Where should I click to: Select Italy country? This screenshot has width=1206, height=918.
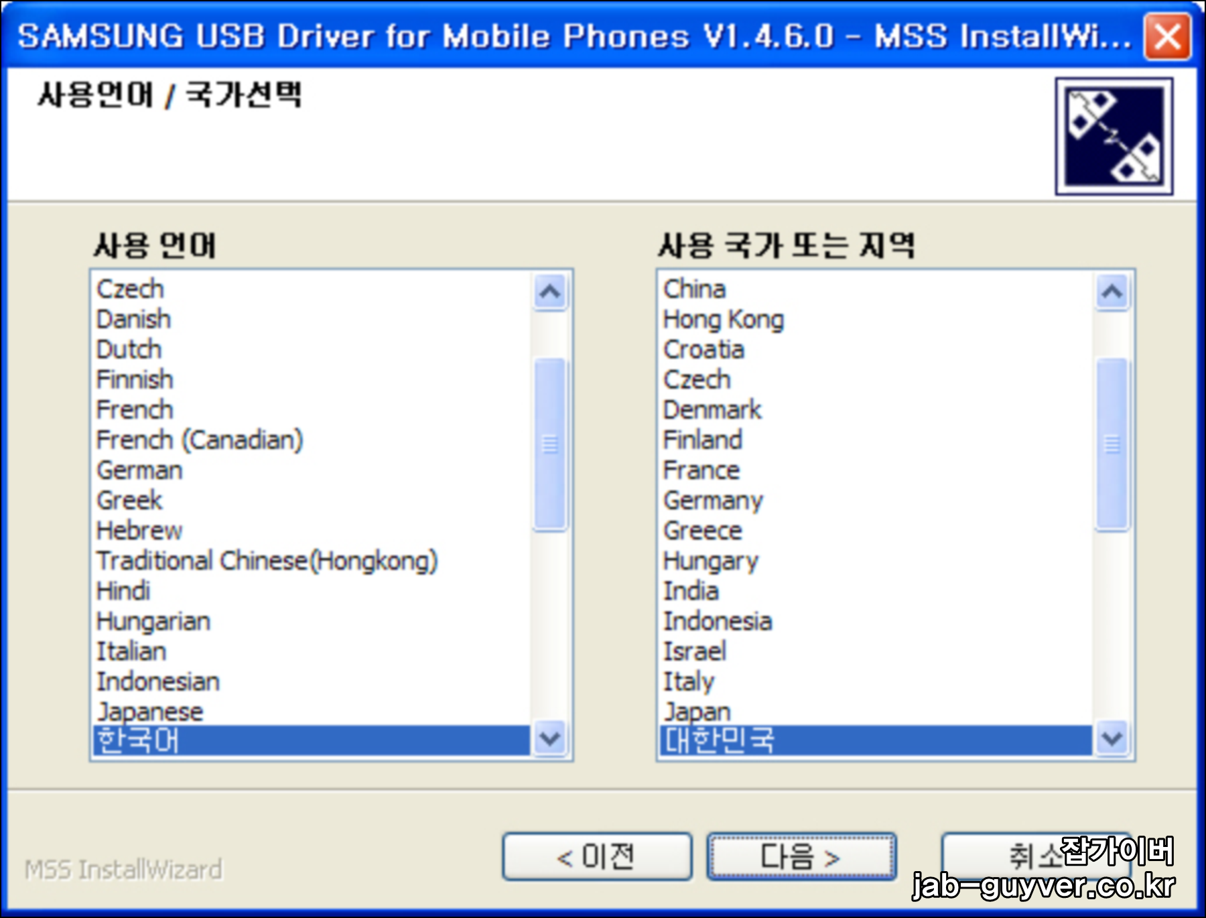click(876, 681)
